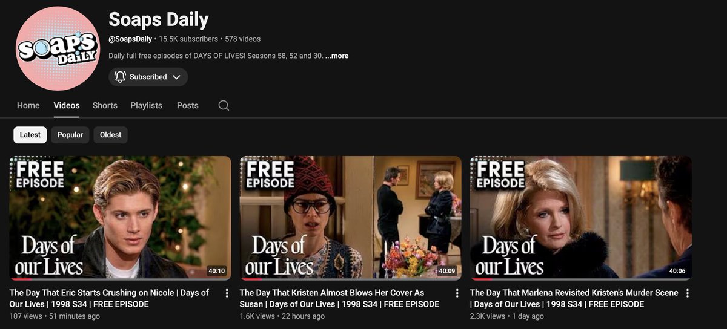Click title 'The Day That Kristen Almost Blows Her Cover'
This screenshot has width=727, height=329.
pos(339,298)
